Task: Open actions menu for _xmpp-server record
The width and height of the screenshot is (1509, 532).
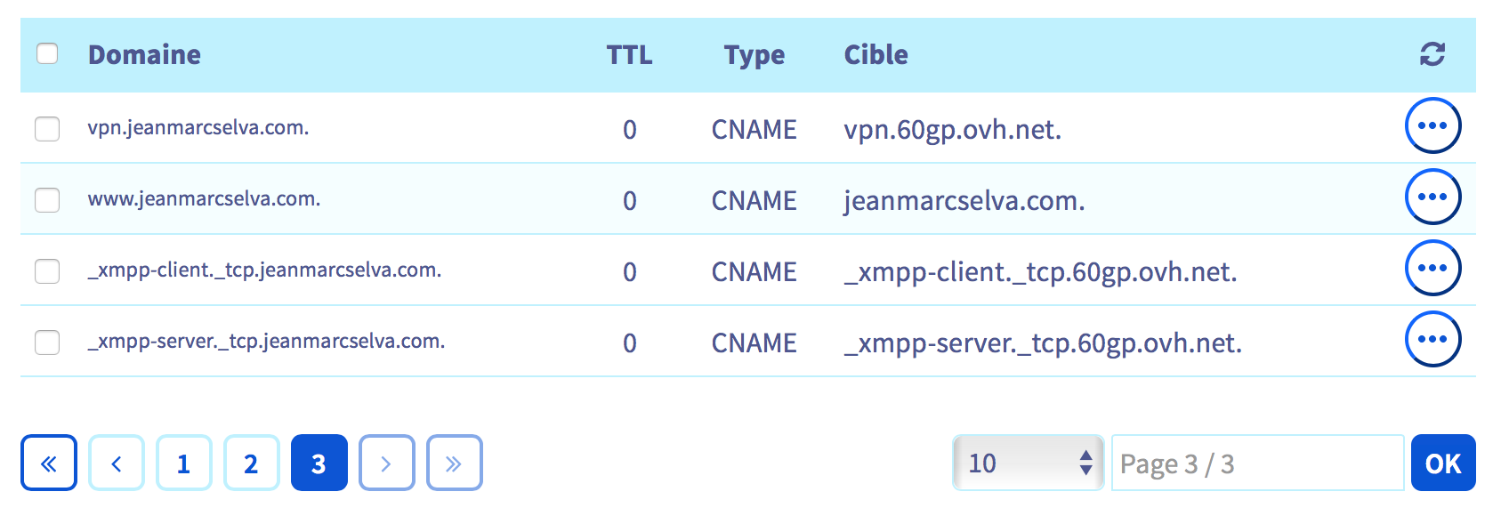Action: [x=1432, y=340]
